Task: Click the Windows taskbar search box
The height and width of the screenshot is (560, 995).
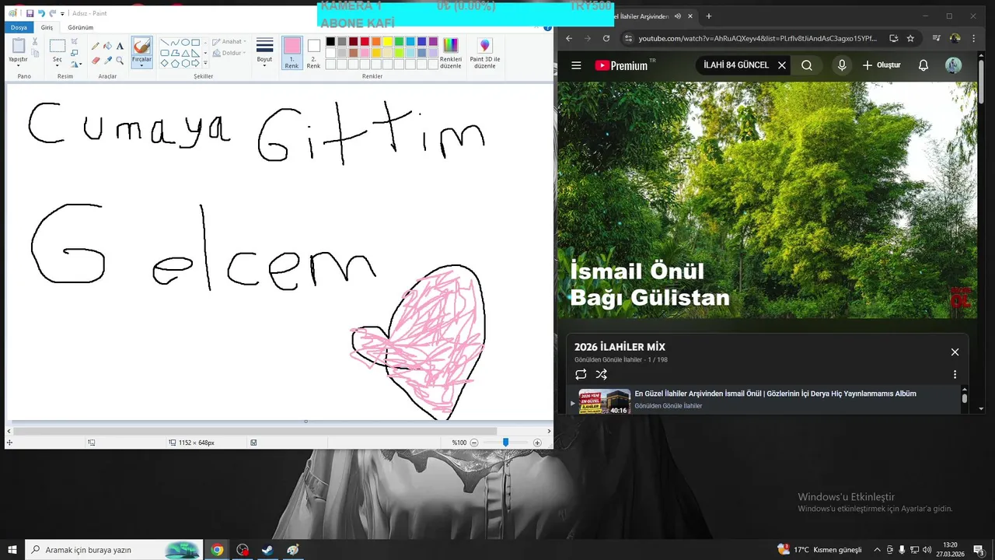Action: [x=114, y=550]
